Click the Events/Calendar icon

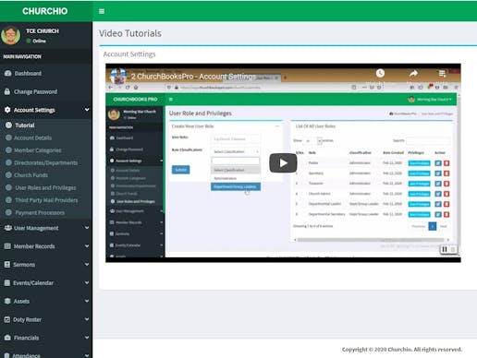pos(7,282)
